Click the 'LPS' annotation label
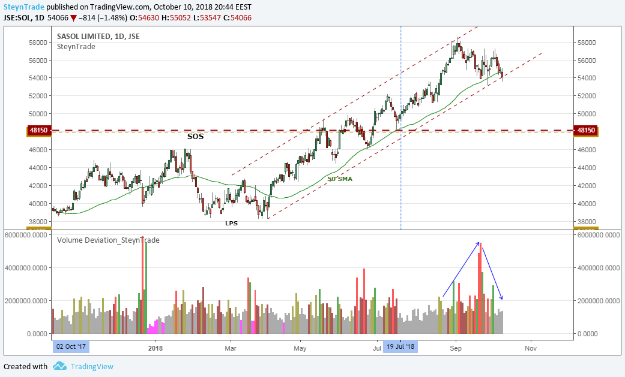The height and width of the screenshot is (377, 625). click(x=231, y=224)
